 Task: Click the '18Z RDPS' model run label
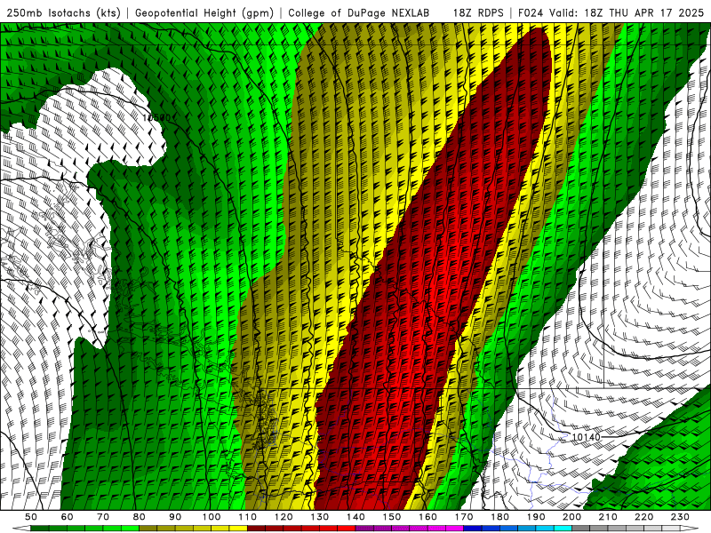(477, 12)
